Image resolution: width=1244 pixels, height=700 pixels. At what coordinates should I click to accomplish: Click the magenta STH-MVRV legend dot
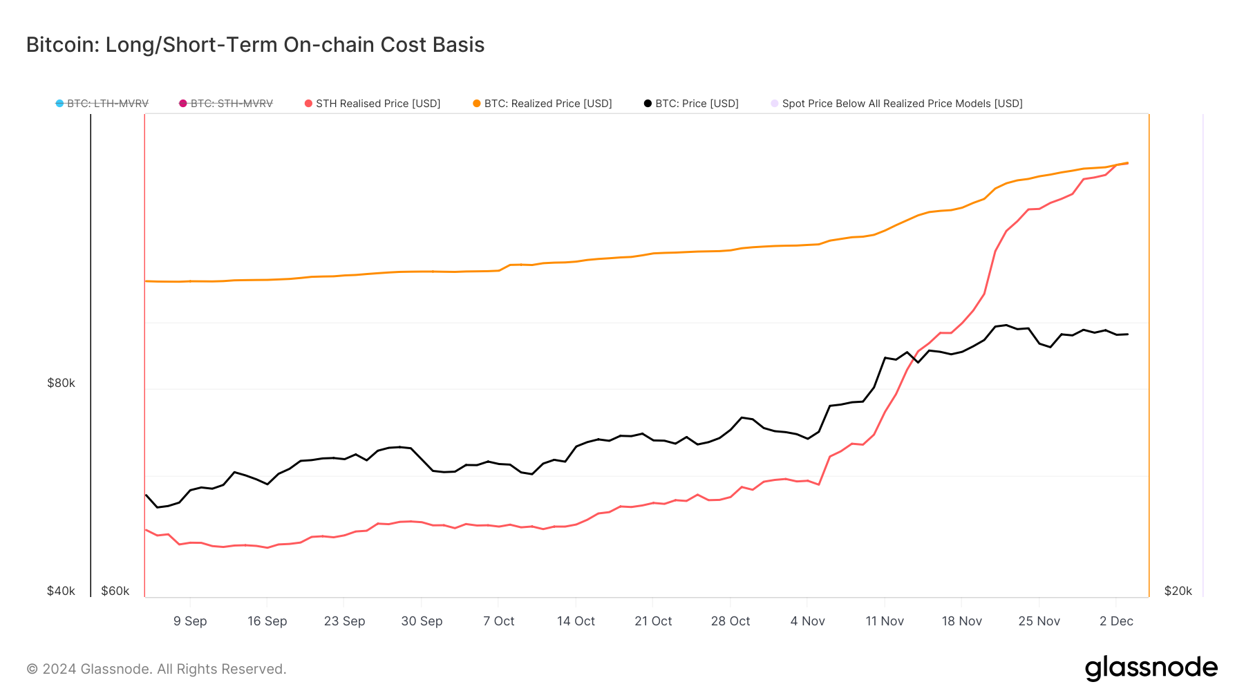tap(183, 104)
